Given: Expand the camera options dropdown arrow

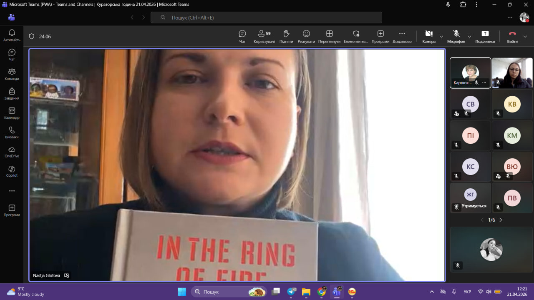Looking at the screenshot, I should click(x=441, y=37).
